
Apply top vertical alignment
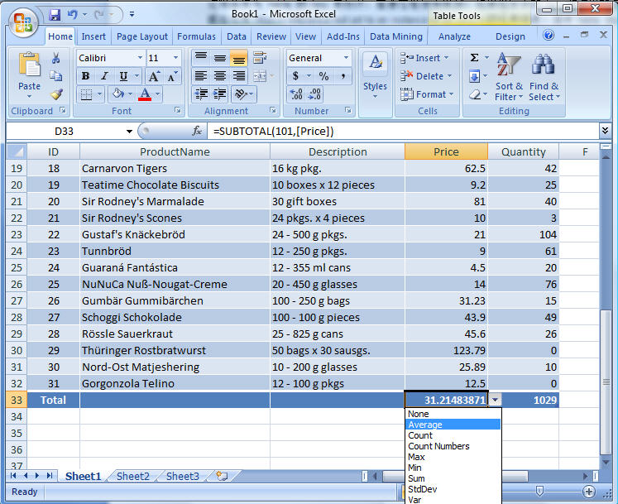201,58
